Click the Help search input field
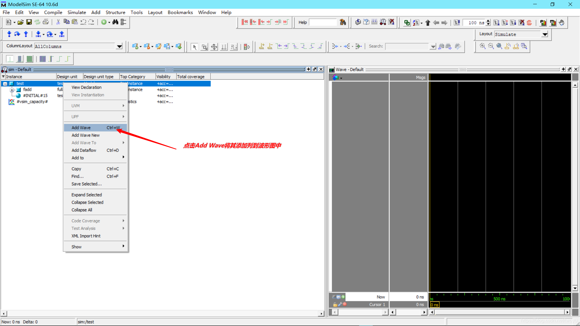The height and width of the screenshot is (326, 580). point(323,22)
